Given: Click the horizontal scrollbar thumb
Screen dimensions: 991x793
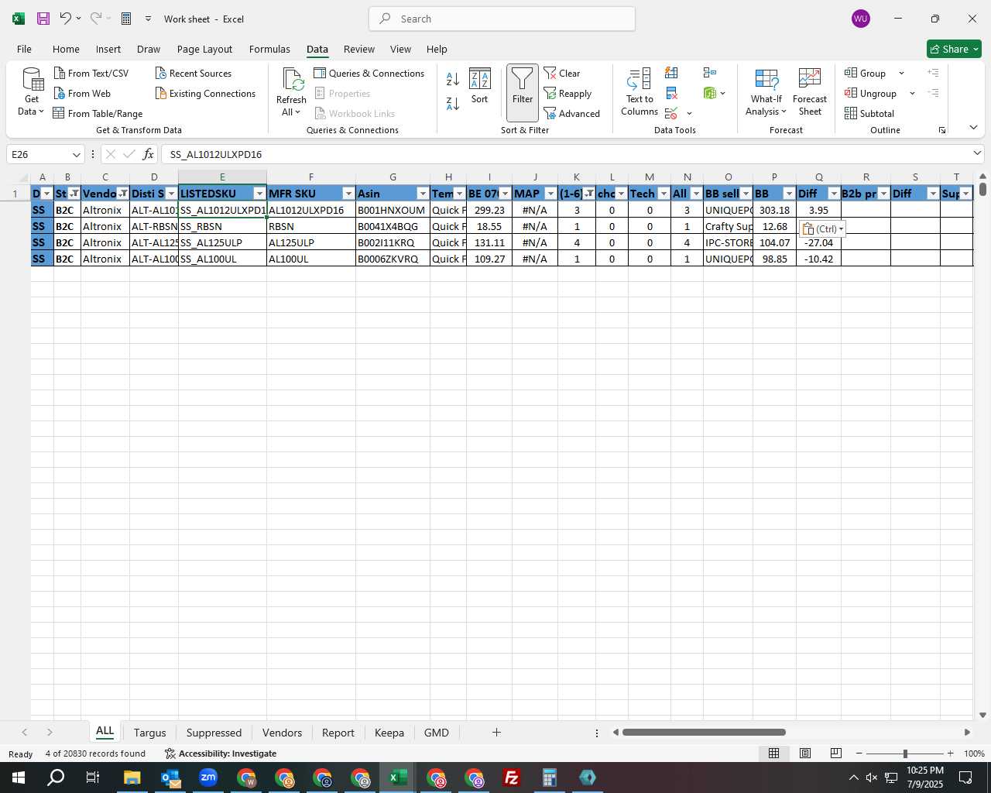Looking at the screenshot, I should pyautogui.click(x=704, y=733).
